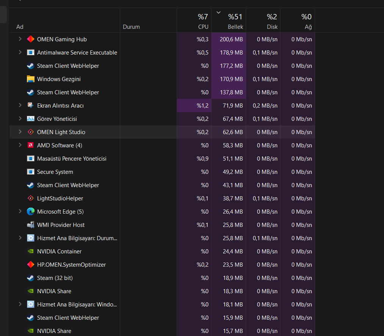Viewport: 384px width, 336px height.
Task: Click the 23,5 MB memory value
Action: tap(233, 265)
